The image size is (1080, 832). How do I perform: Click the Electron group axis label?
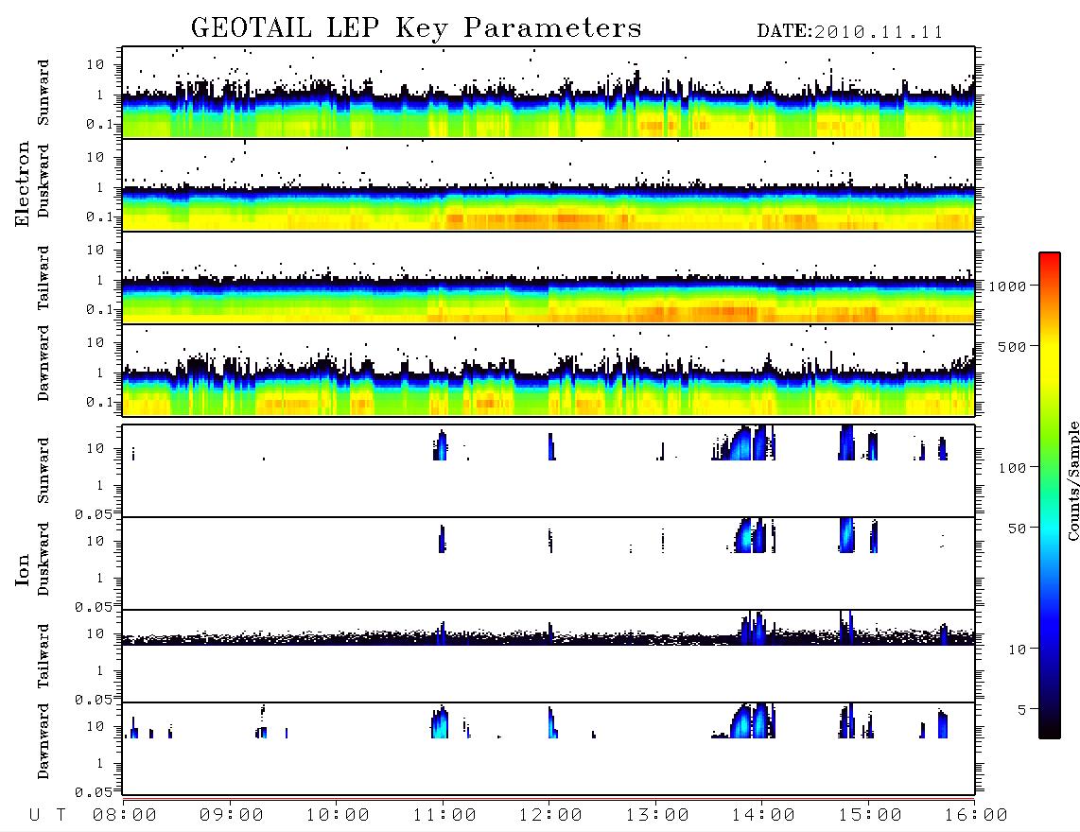(x=22, y=184)
